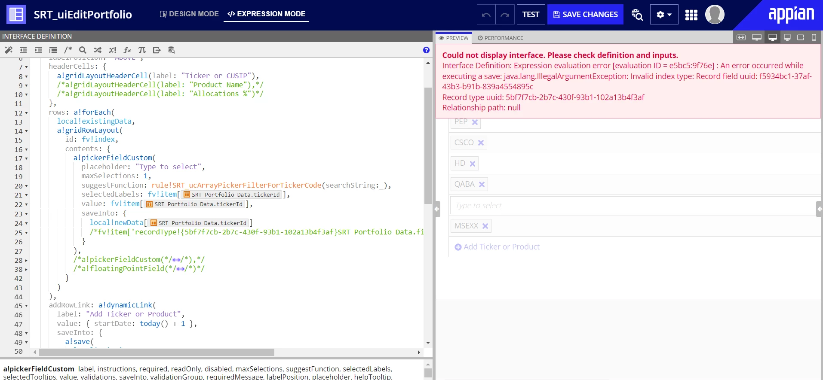Open the globe search icon in header
823x380 pixels.
637,15
